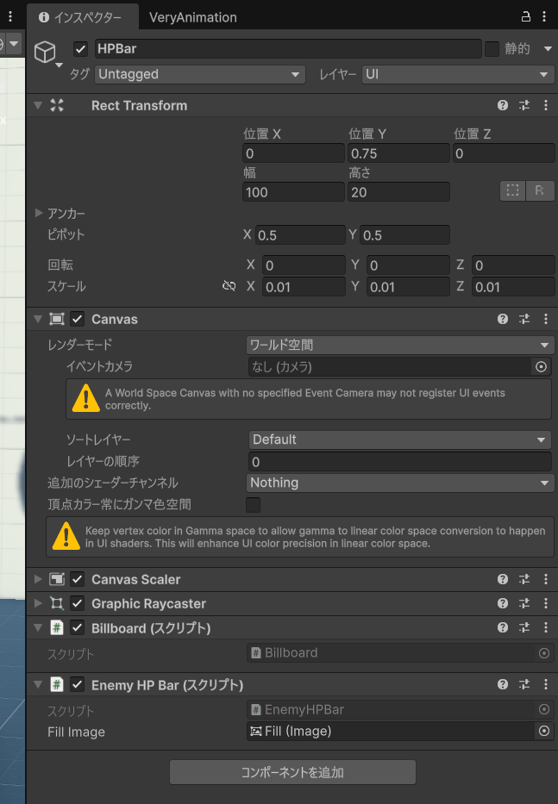Click the コンポーネントを追加 (Add Component) button
Screen dimensions: 558x804
pos(292,772)
